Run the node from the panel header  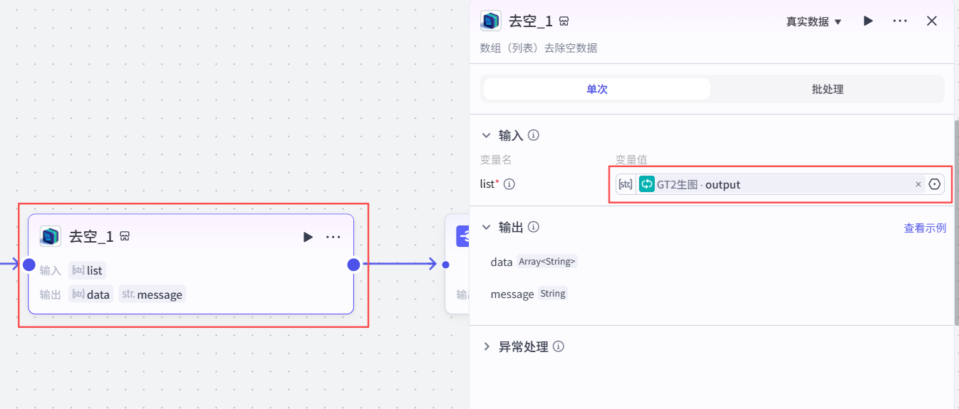[868, 21]
